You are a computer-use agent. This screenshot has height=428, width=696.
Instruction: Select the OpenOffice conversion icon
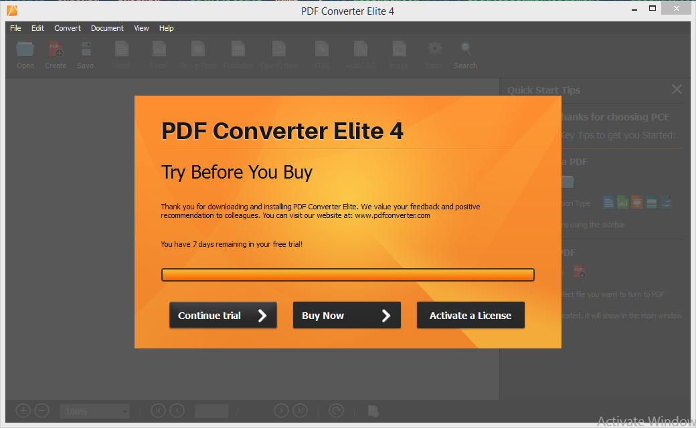[279, 49]
